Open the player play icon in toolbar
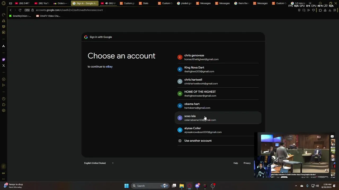Image resolution: width=339 pixels, height=190 pixels. tap(309, 10)
